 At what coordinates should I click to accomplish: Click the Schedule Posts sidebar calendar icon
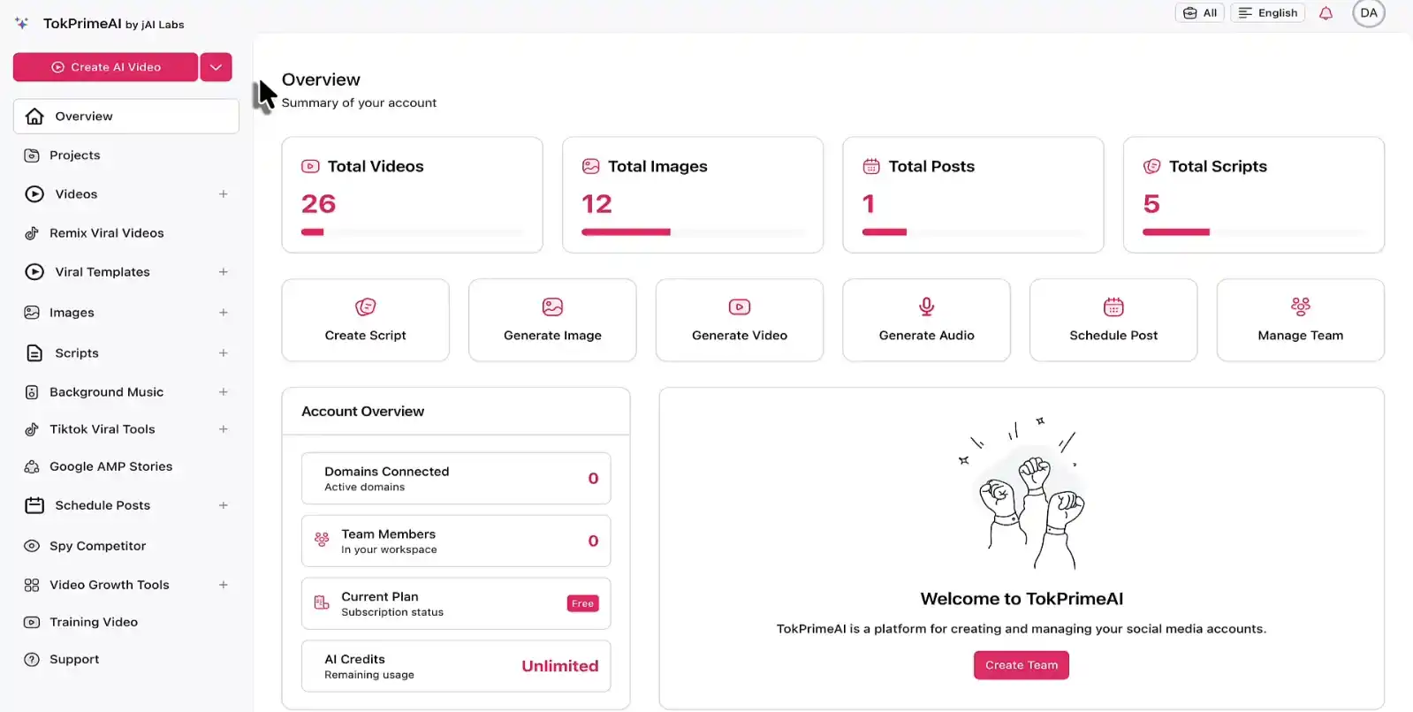[34, 505]
